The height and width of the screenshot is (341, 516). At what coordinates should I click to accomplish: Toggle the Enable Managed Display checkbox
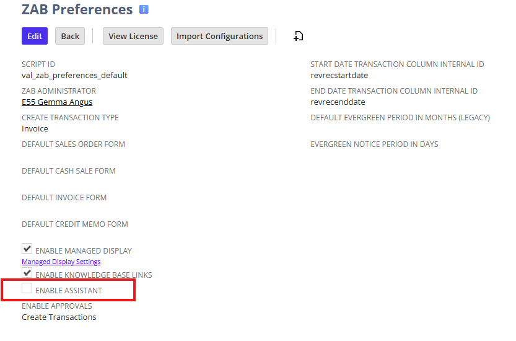(x=27, y=249)
